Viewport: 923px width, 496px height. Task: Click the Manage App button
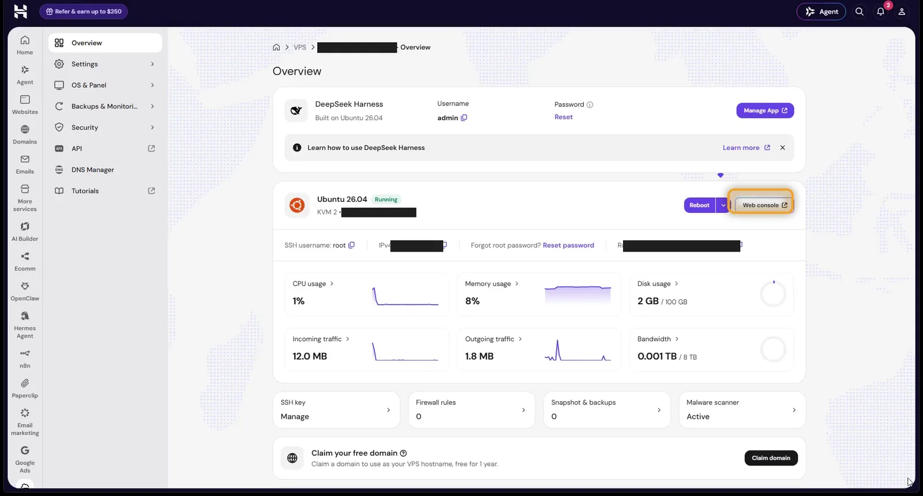765,111
